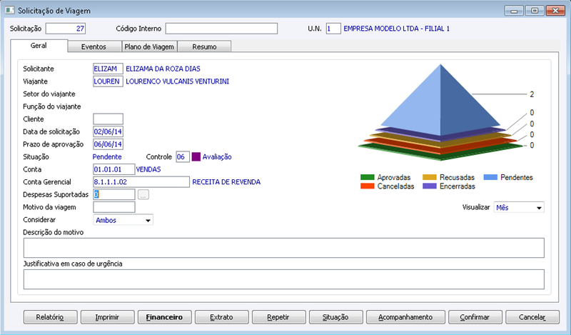This screenshot has height=335, width=571.
Task: Click the Solicitação de Viagem window icon
Action: pyautogui.click(x=10, y=10)
